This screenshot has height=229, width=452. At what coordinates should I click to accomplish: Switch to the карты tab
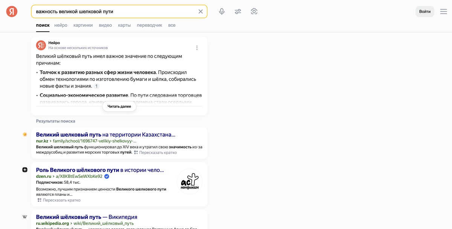pyautogui.click(x=124, y=25)
